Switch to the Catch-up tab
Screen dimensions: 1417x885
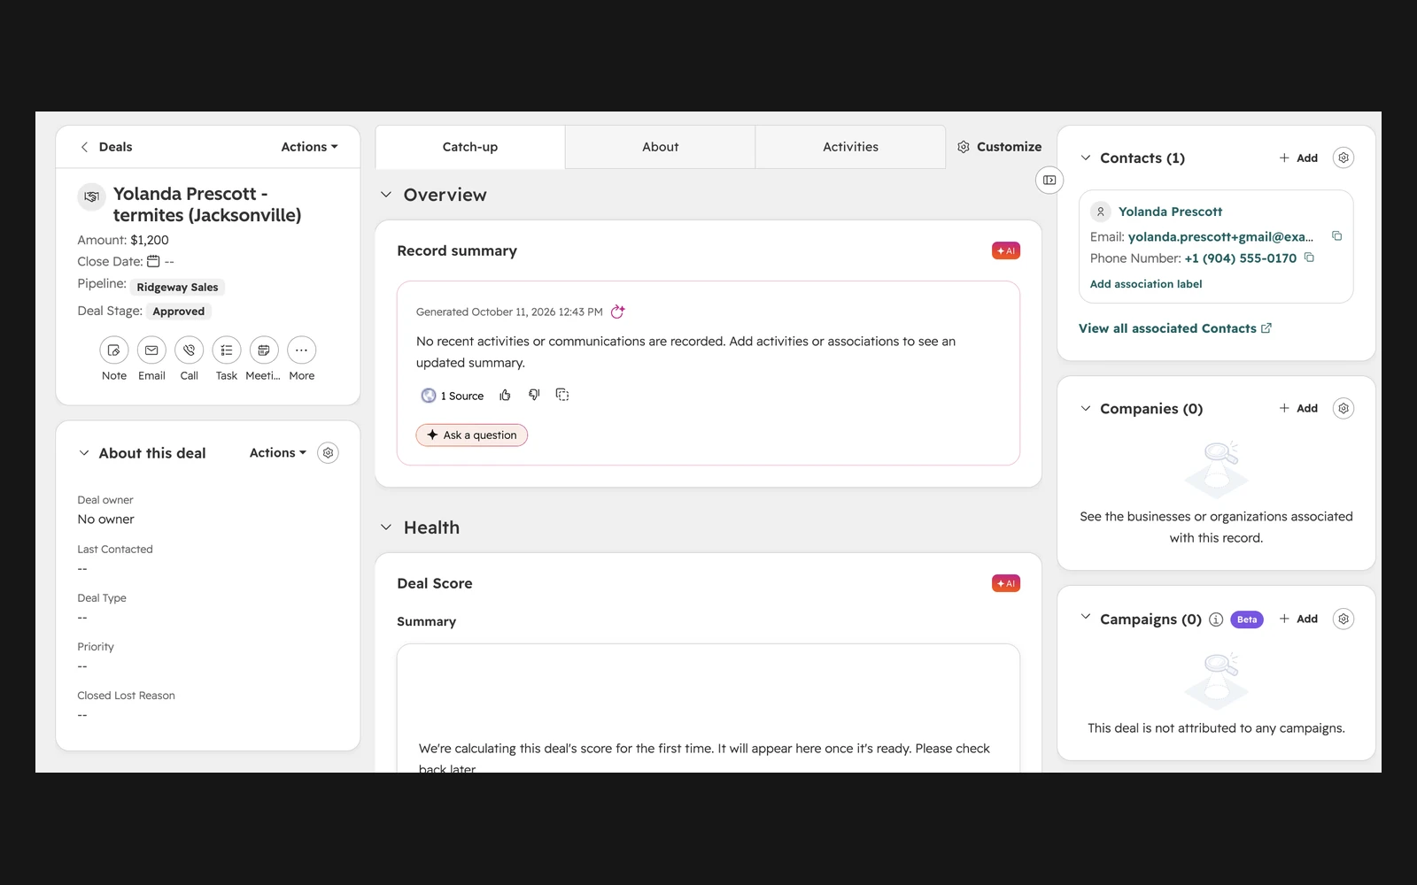[470, 147]
